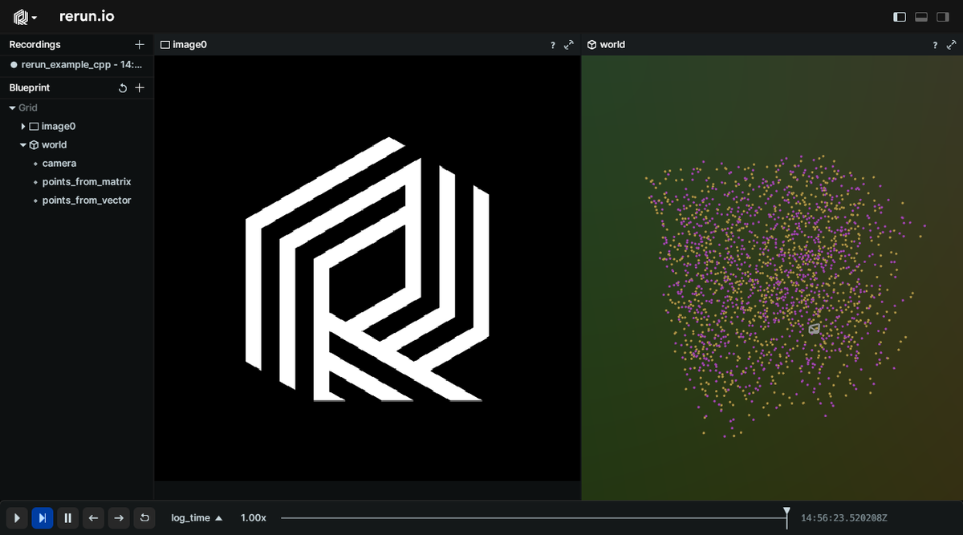
Task: Toggle the left blueprint panel
Action: (900, 17)
